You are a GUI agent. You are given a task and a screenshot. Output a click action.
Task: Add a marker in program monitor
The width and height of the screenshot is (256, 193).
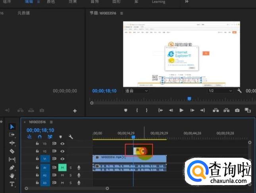tap(126, 110)
